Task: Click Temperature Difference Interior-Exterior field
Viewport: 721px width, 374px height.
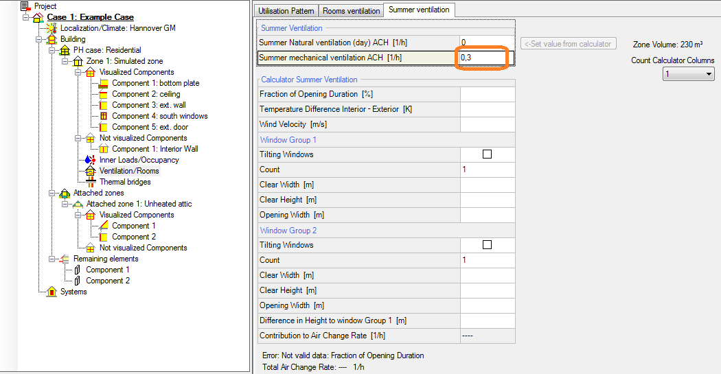Action: tap(488, 109)
